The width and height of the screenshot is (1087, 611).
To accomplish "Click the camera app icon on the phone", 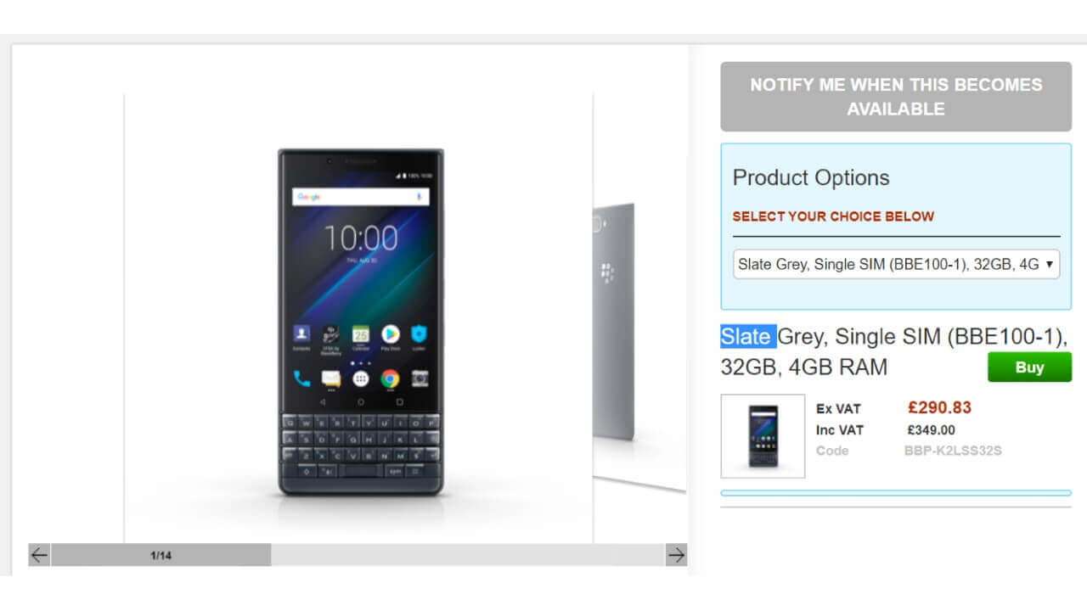I will point(419,378).
